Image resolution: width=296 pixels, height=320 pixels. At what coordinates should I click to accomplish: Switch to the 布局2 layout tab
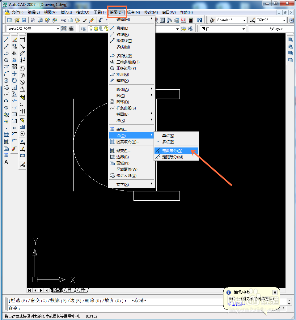[x=81, y=290]
